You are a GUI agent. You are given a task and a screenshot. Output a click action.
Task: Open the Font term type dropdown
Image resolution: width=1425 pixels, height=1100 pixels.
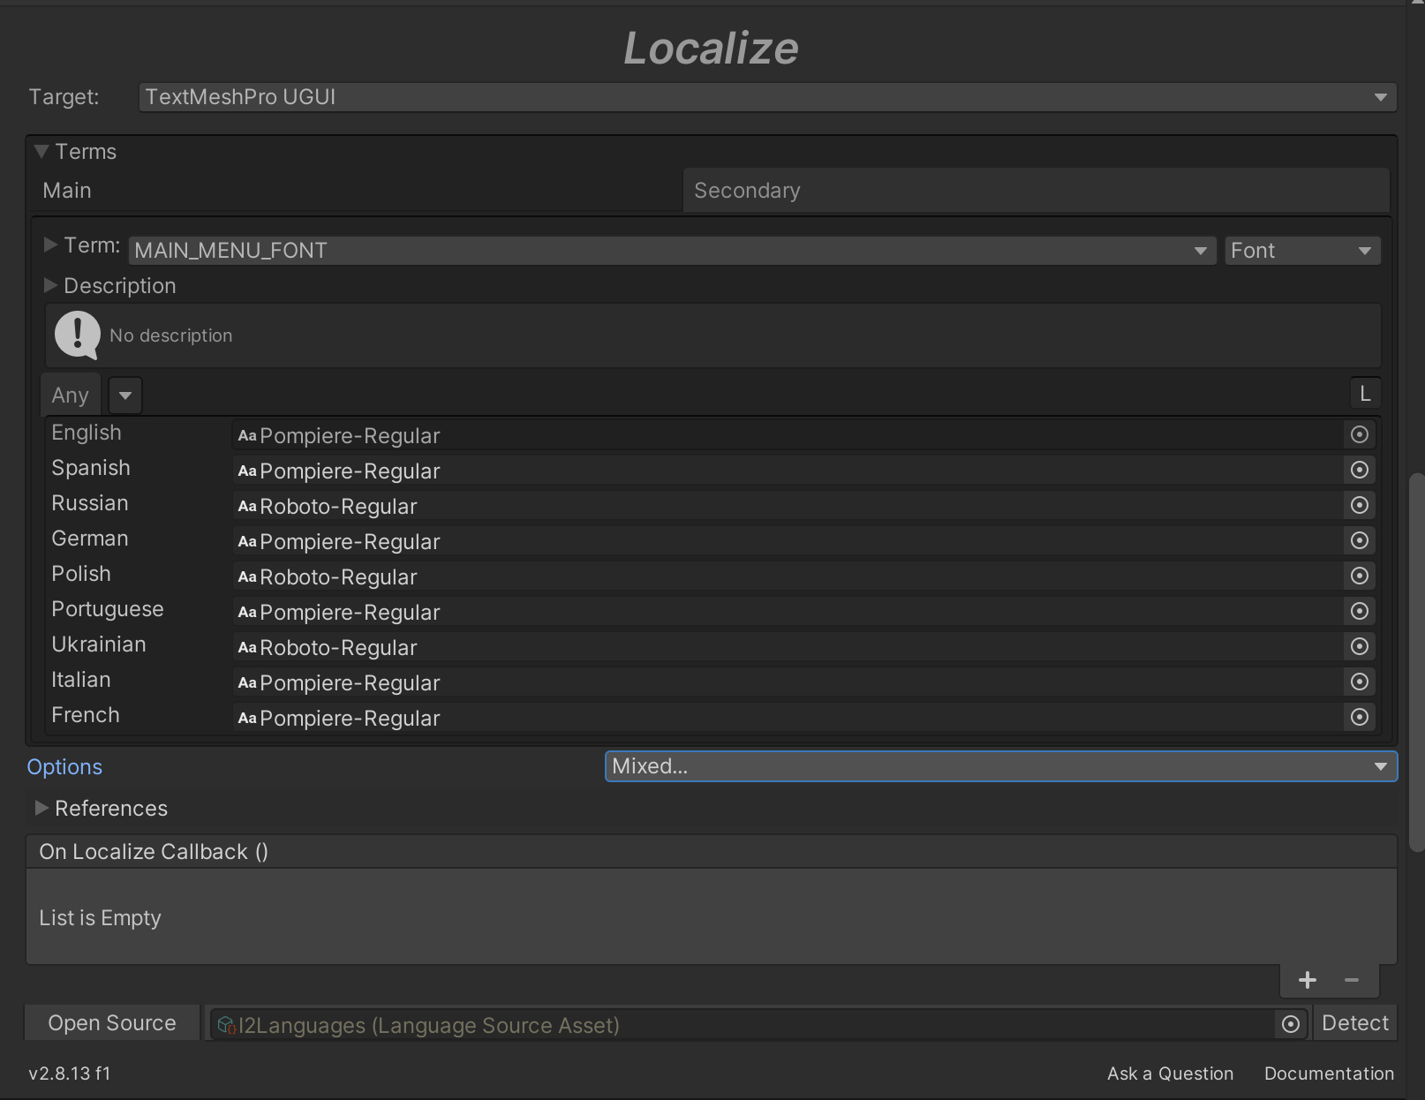(x=1301, y=251)
